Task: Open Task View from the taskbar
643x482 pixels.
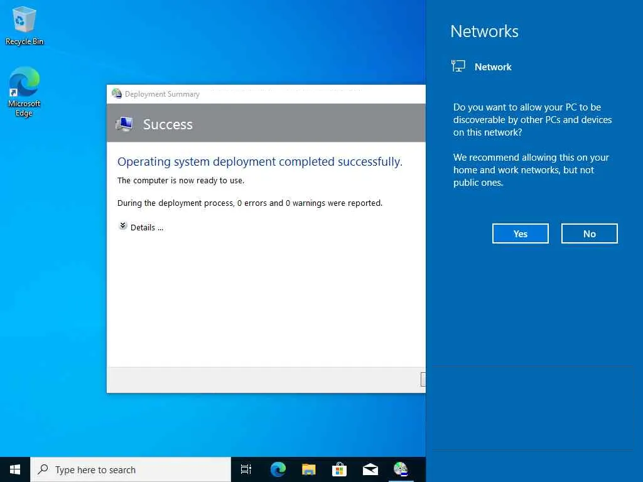Action: 246,469
